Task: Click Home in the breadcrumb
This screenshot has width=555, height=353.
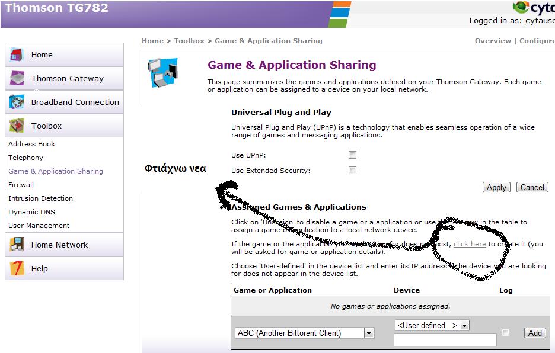Action: [152, 41]
